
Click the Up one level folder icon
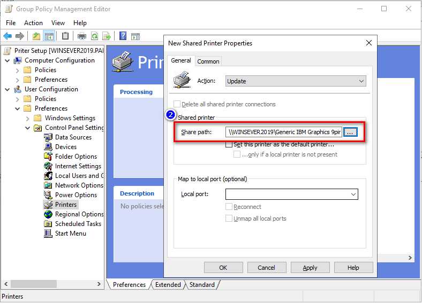[x=36, y=36]
